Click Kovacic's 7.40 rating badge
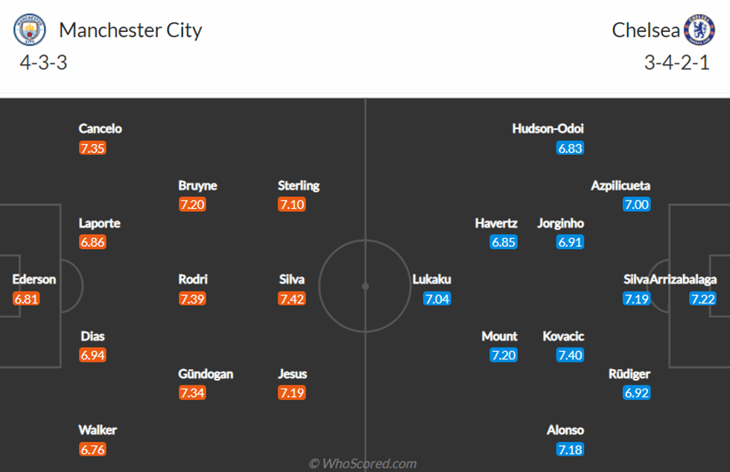 click(570, 355)
